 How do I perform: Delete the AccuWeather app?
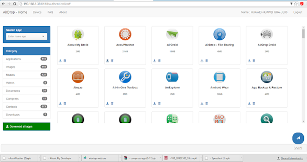coord(112,61)
